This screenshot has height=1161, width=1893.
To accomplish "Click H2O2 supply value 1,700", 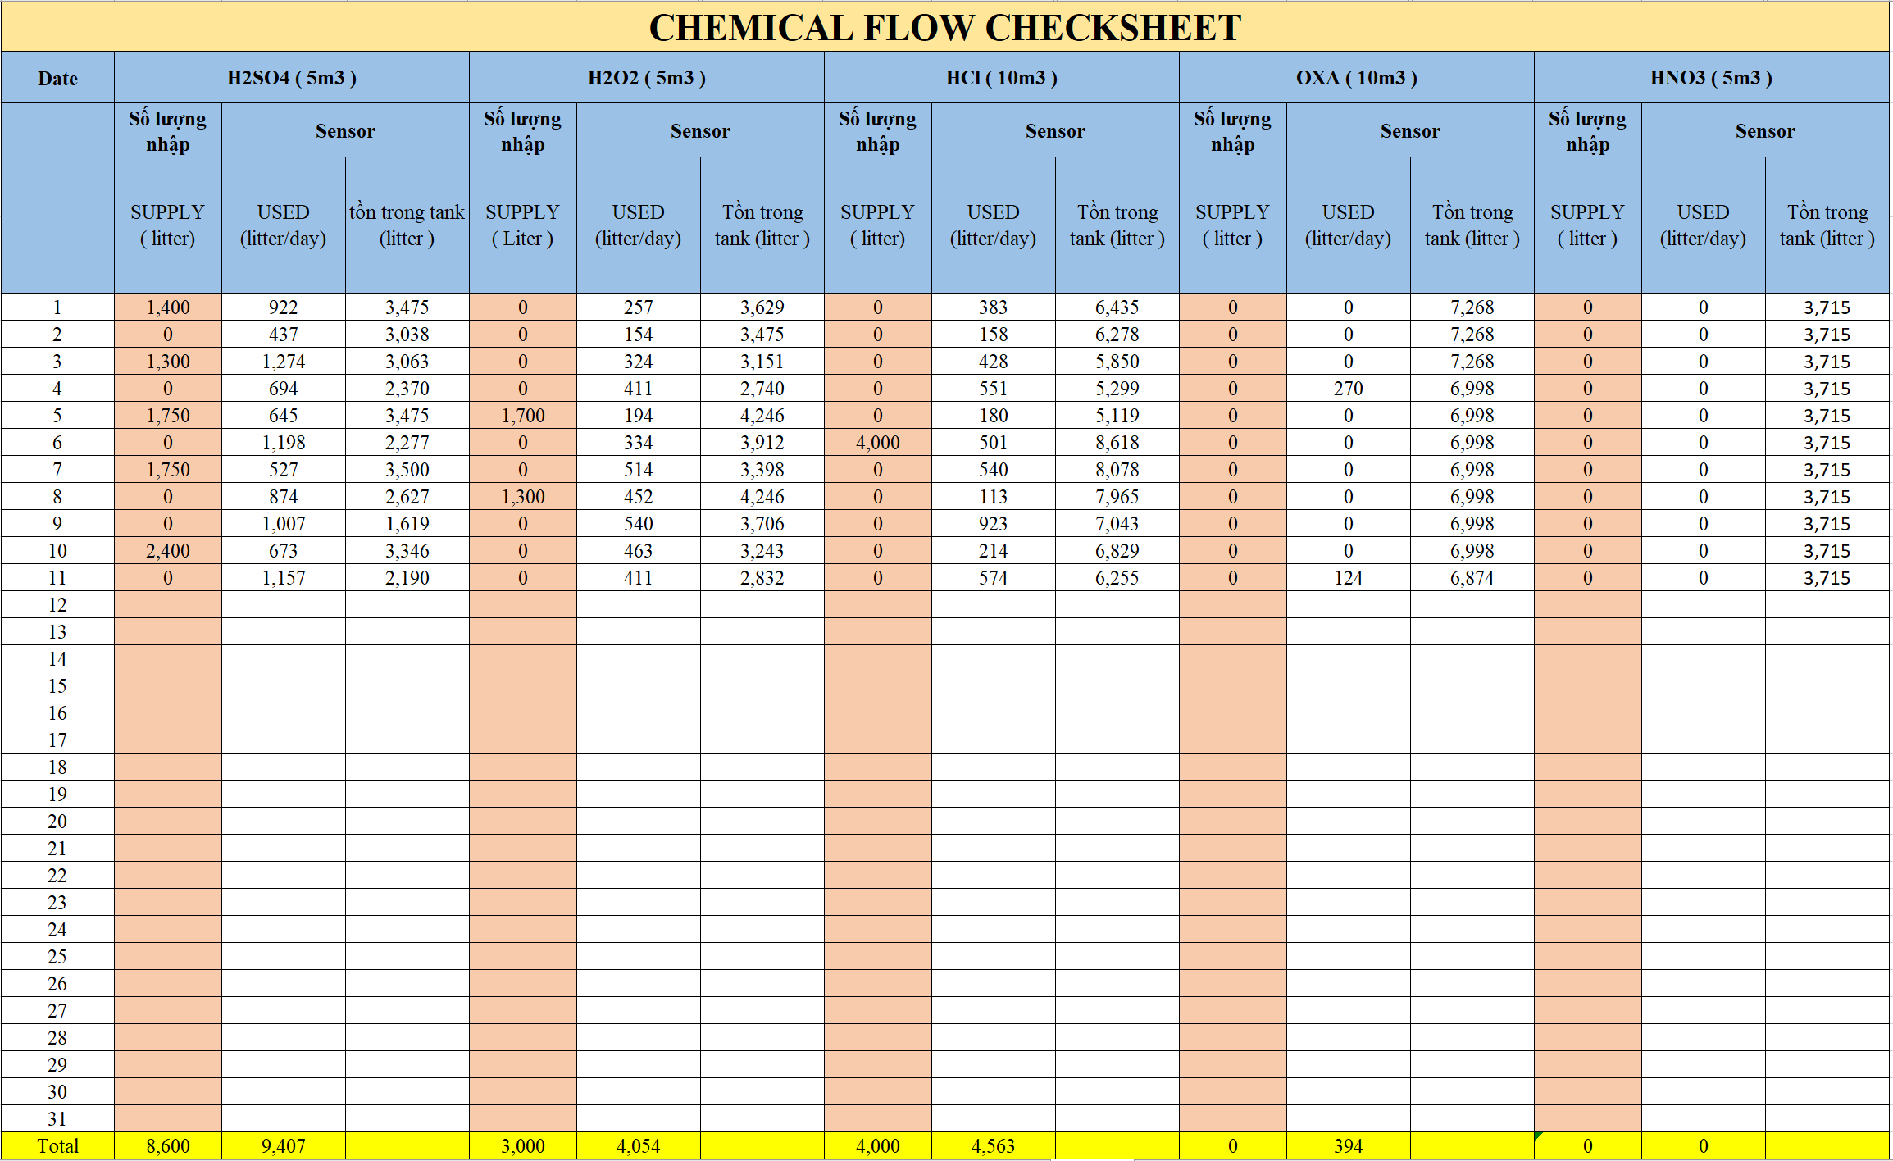I will (x=523, y=416).
